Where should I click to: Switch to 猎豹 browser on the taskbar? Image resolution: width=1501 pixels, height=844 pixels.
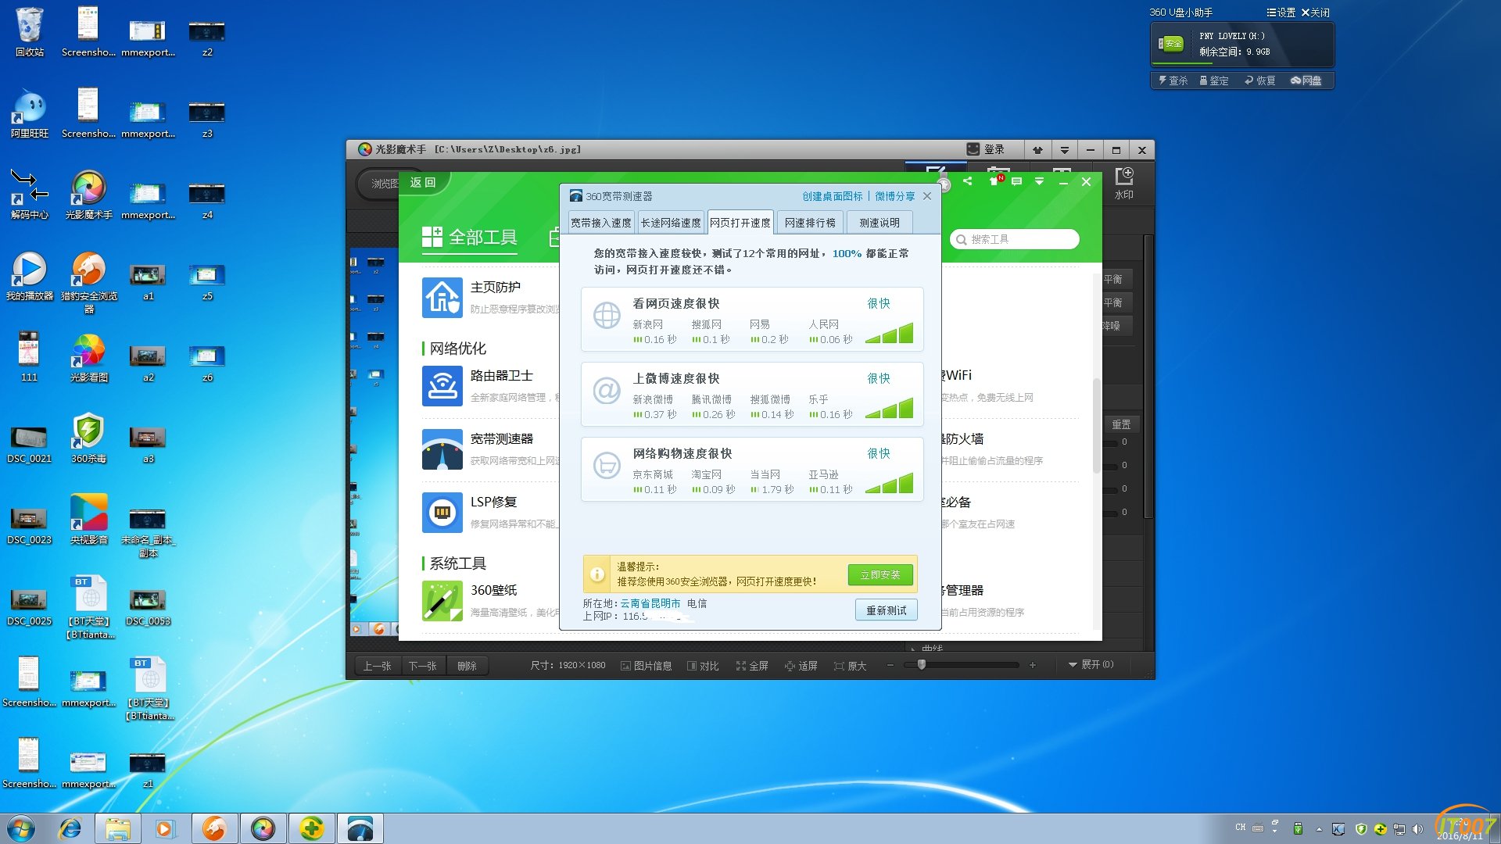coord(214,828)
